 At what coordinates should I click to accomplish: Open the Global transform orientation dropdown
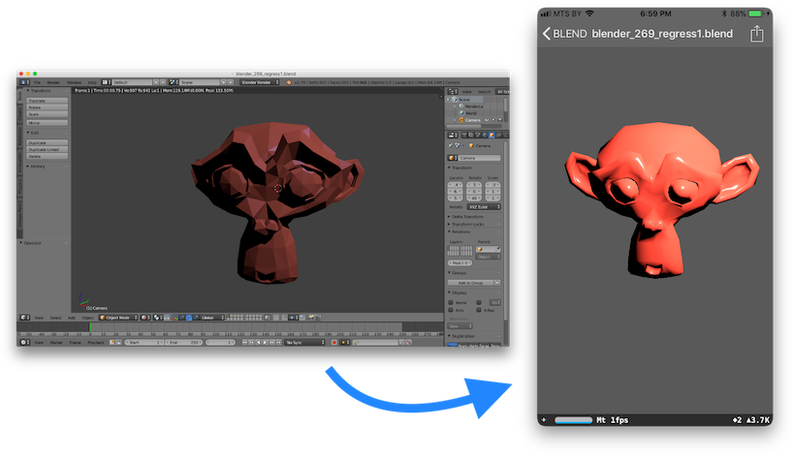click(x=212, y=318)
